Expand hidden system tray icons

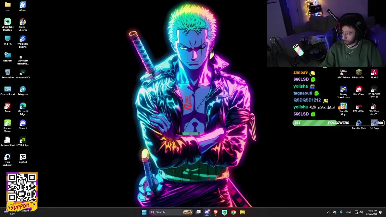point(328,212)
